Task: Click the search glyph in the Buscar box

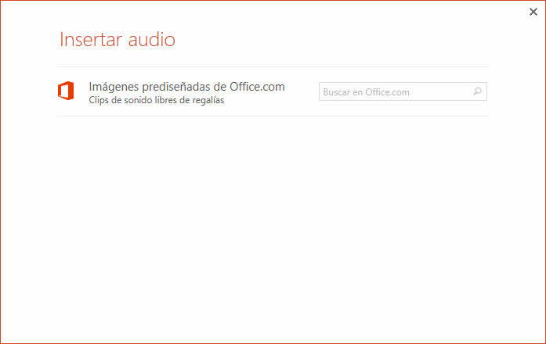Action: point(477,92)
